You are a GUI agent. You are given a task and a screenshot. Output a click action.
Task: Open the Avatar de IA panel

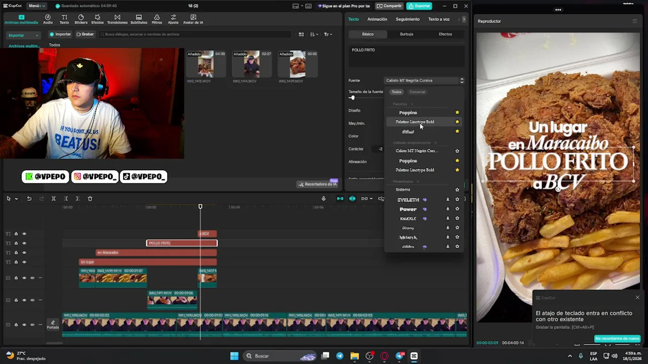click(x=193, y=19)
